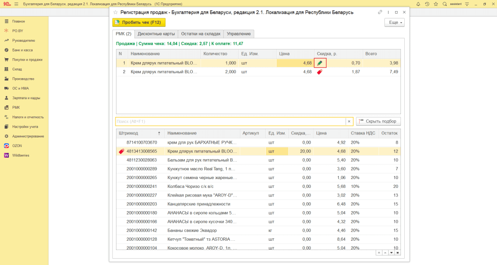Open Производство section in sidebar
The width and height of the screenshot is (497, 265).
(24, 79)
